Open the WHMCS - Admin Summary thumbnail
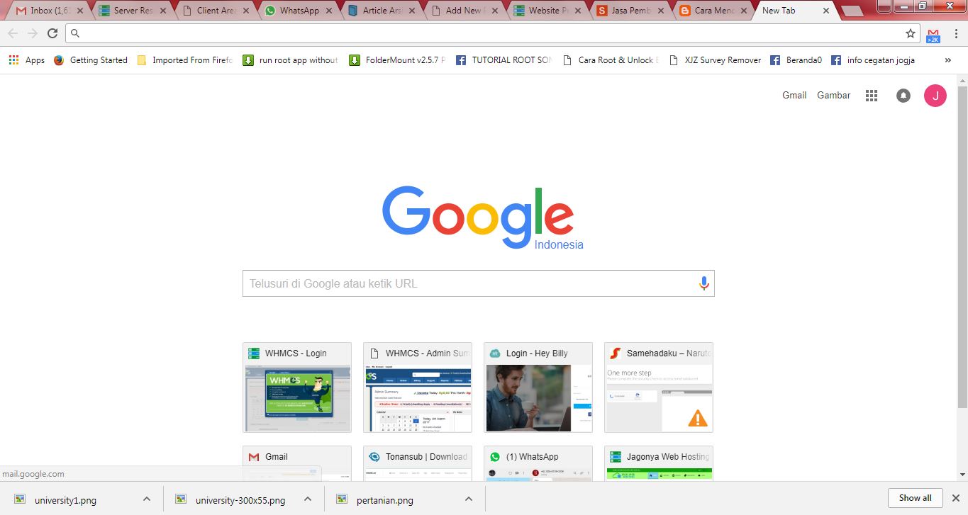Screen dimensions: 968x515 point(418,387)
